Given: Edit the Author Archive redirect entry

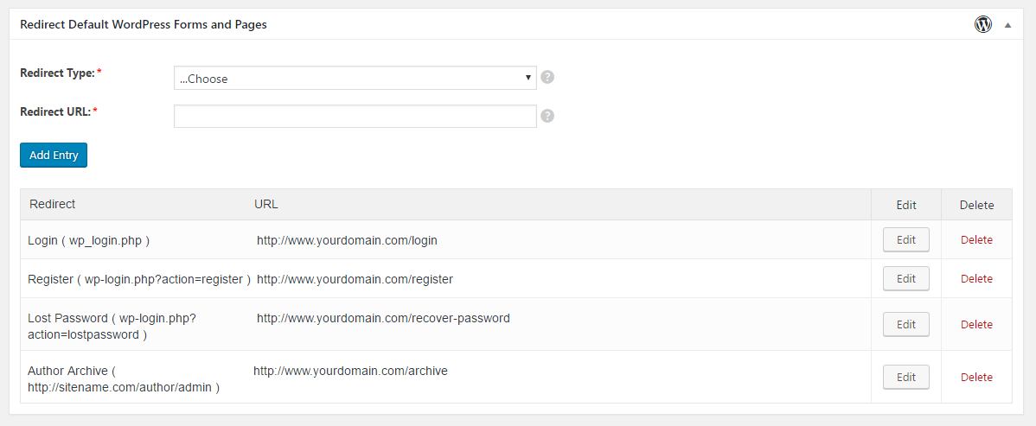Looking at the screenshot, I should [x=905, y=377].
